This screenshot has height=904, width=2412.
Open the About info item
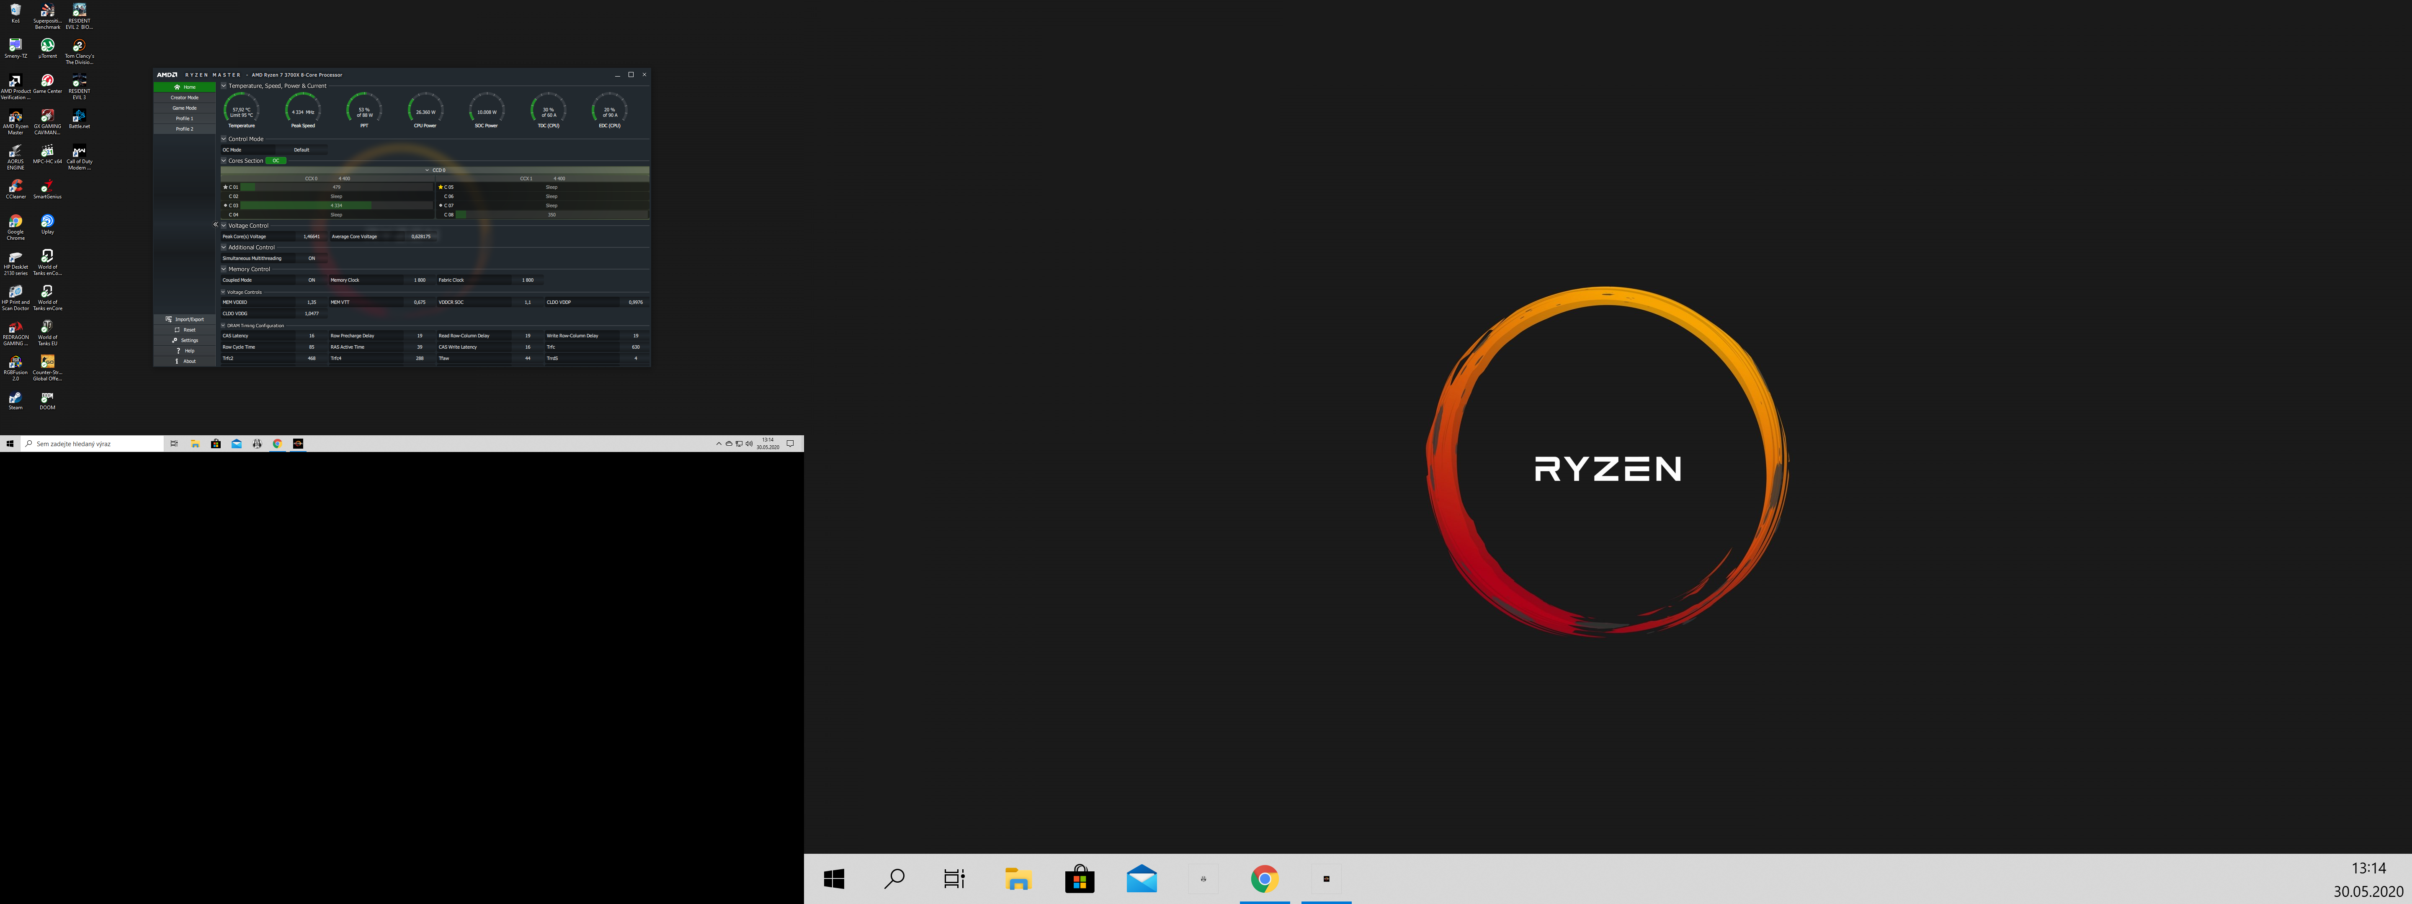coord(177,361)
